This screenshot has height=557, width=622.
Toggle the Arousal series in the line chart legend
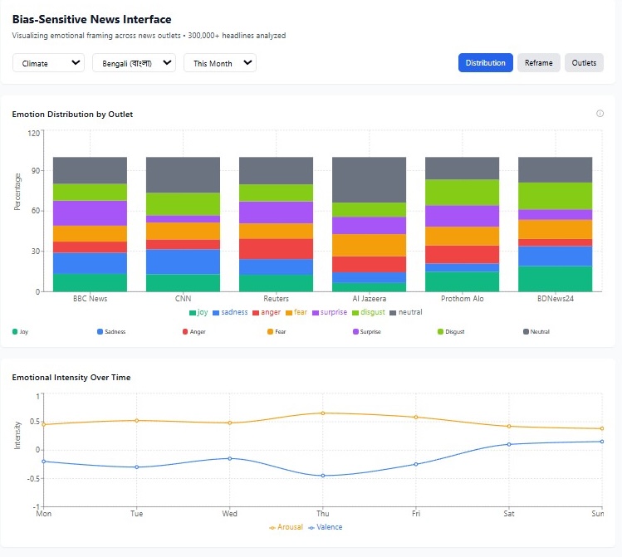click(286, 527)
